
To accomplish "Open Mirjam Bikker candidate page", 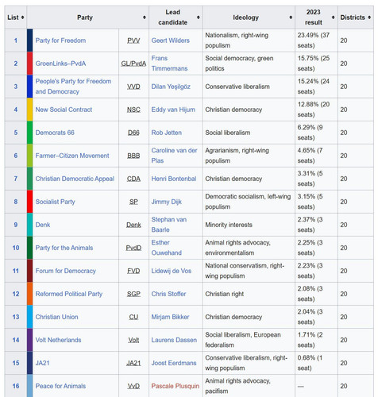I will click(x=170, y=317).
